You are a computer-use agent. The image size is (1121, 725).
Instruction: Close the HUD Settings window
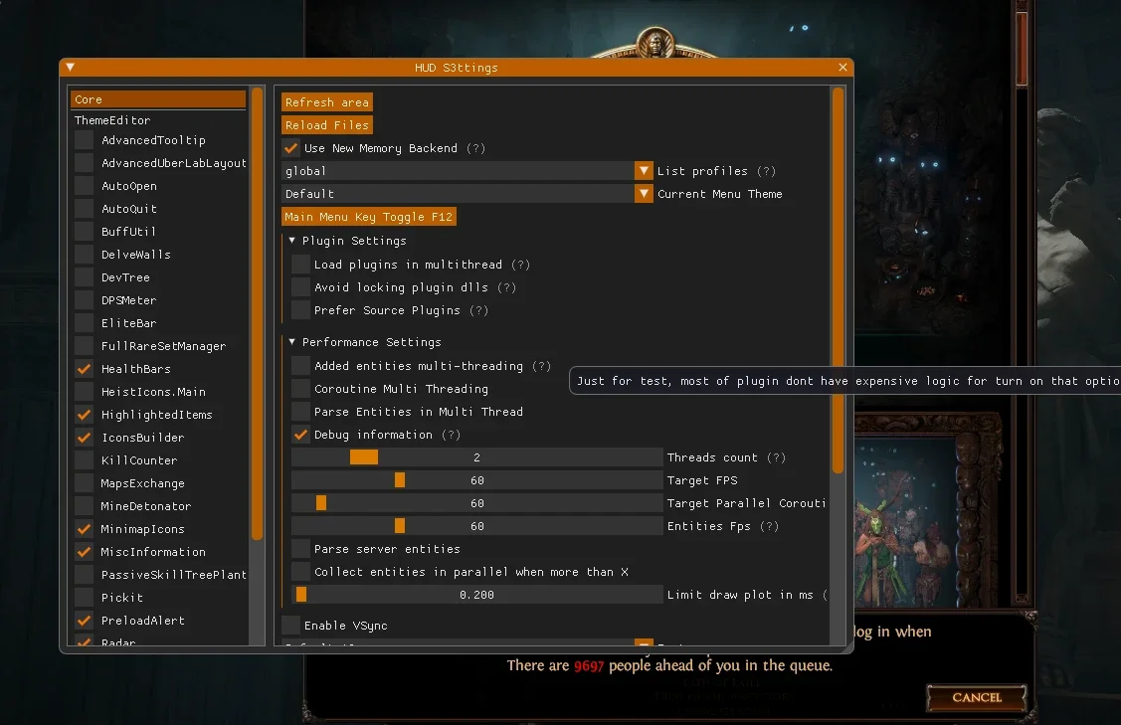(842, 68)
